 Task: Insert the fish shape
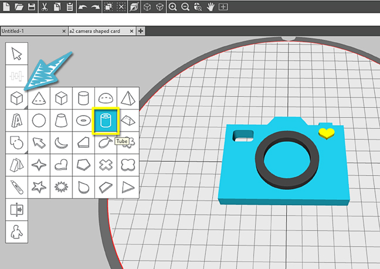point(106,142)
